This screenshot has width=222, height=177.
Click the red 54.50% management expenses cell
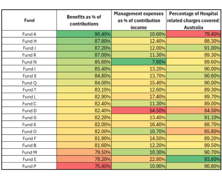[x=139, y=111]
